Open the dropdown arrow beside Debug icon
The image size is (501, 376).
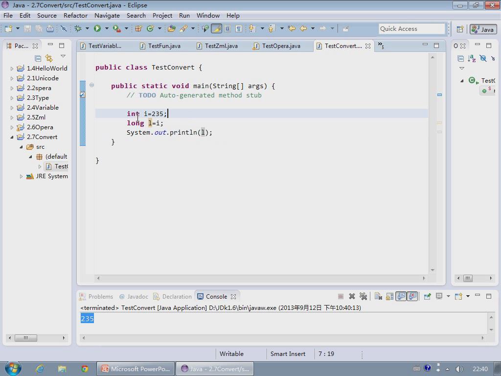tap(87, 29)
